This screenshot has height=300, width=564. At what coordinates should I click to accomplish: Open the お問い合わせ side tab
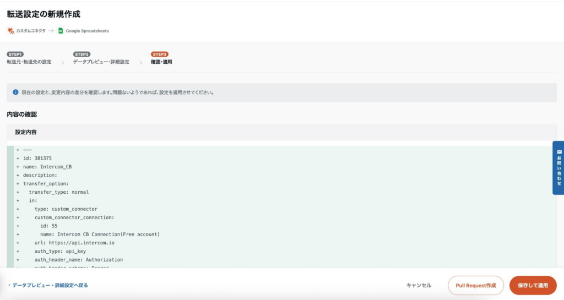click(558, 168)
